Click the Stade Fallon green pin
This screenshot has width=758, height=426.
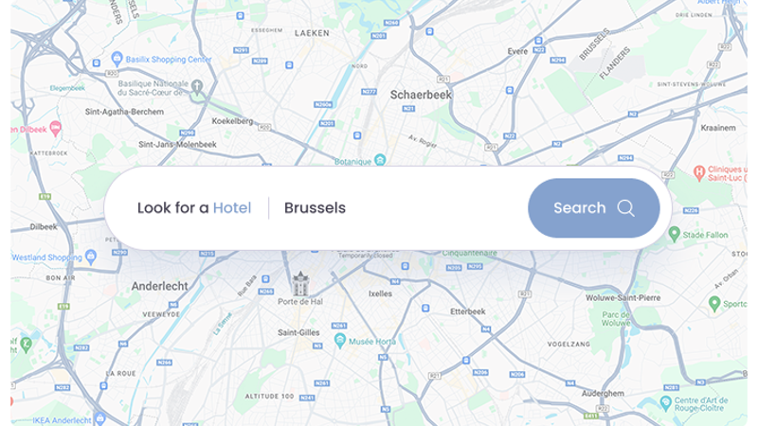tap(675, 234)
